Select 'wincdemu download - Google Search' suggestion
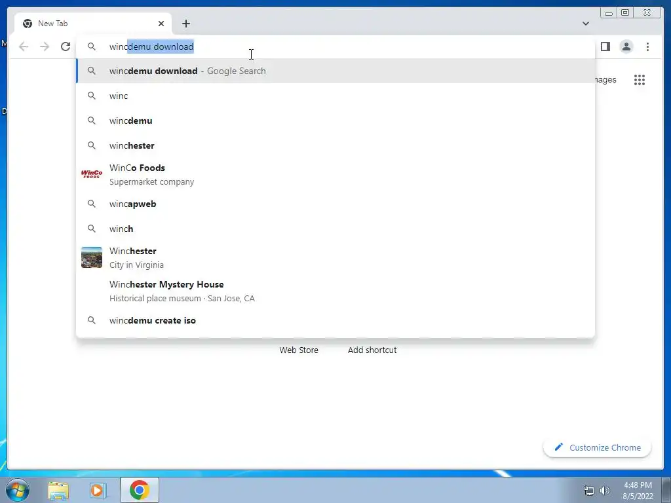The width and height of the screenshot is (671, 503). [335, 71]
